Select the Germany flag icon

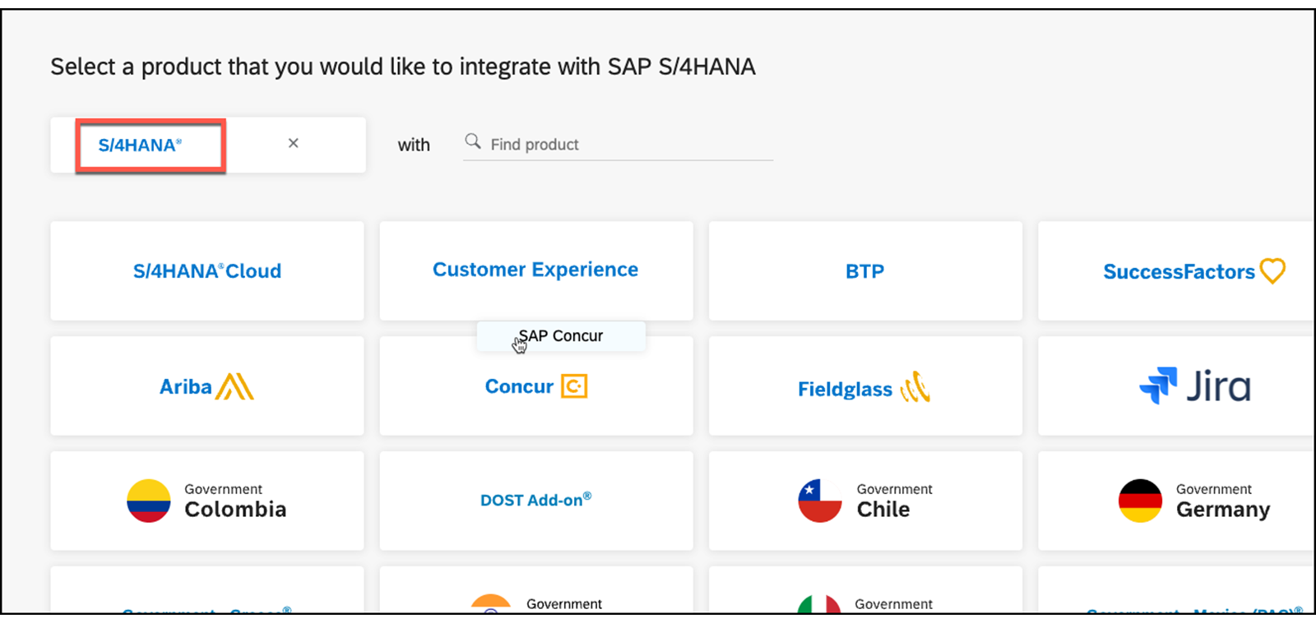click(1140, 501)
